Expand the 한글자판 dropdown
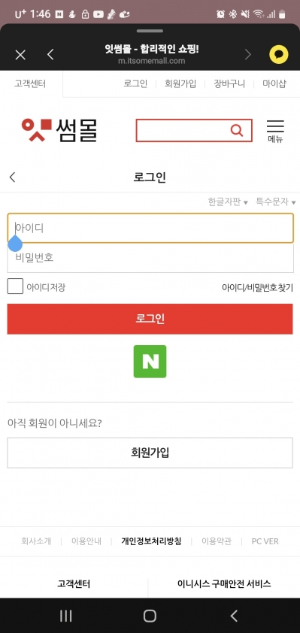Image resolution: width=300 pixels, height=633 pixels. click(x=228, y=201)
